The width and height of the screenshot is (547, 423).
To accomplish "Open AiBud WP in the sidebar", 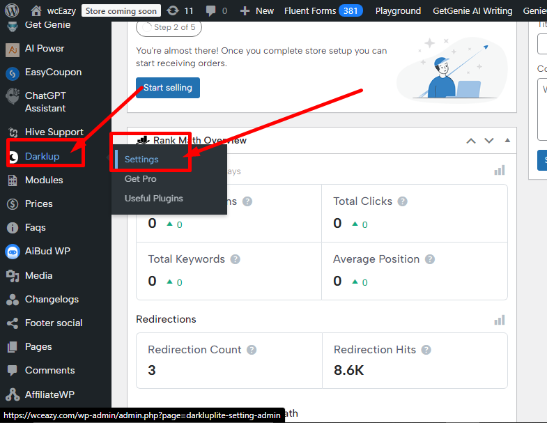I will (47, 252).
